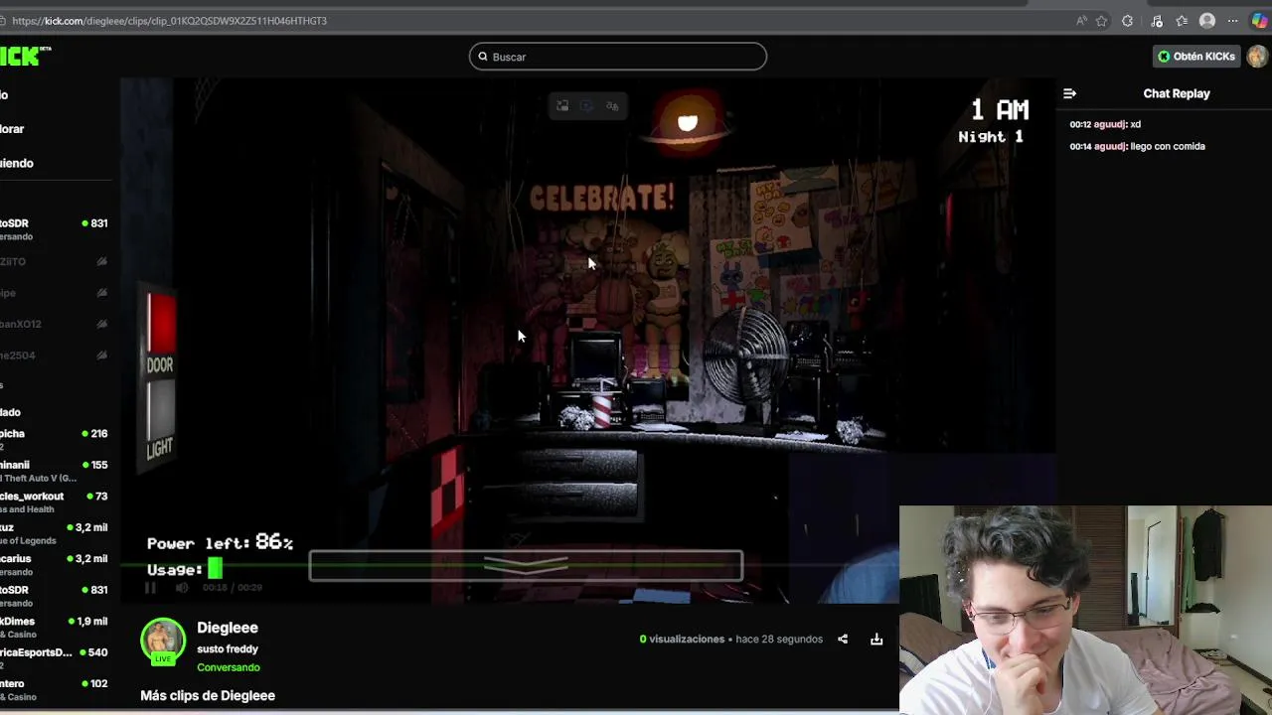Open sidebar channel with 540 viewers

[x=55, y=658]
